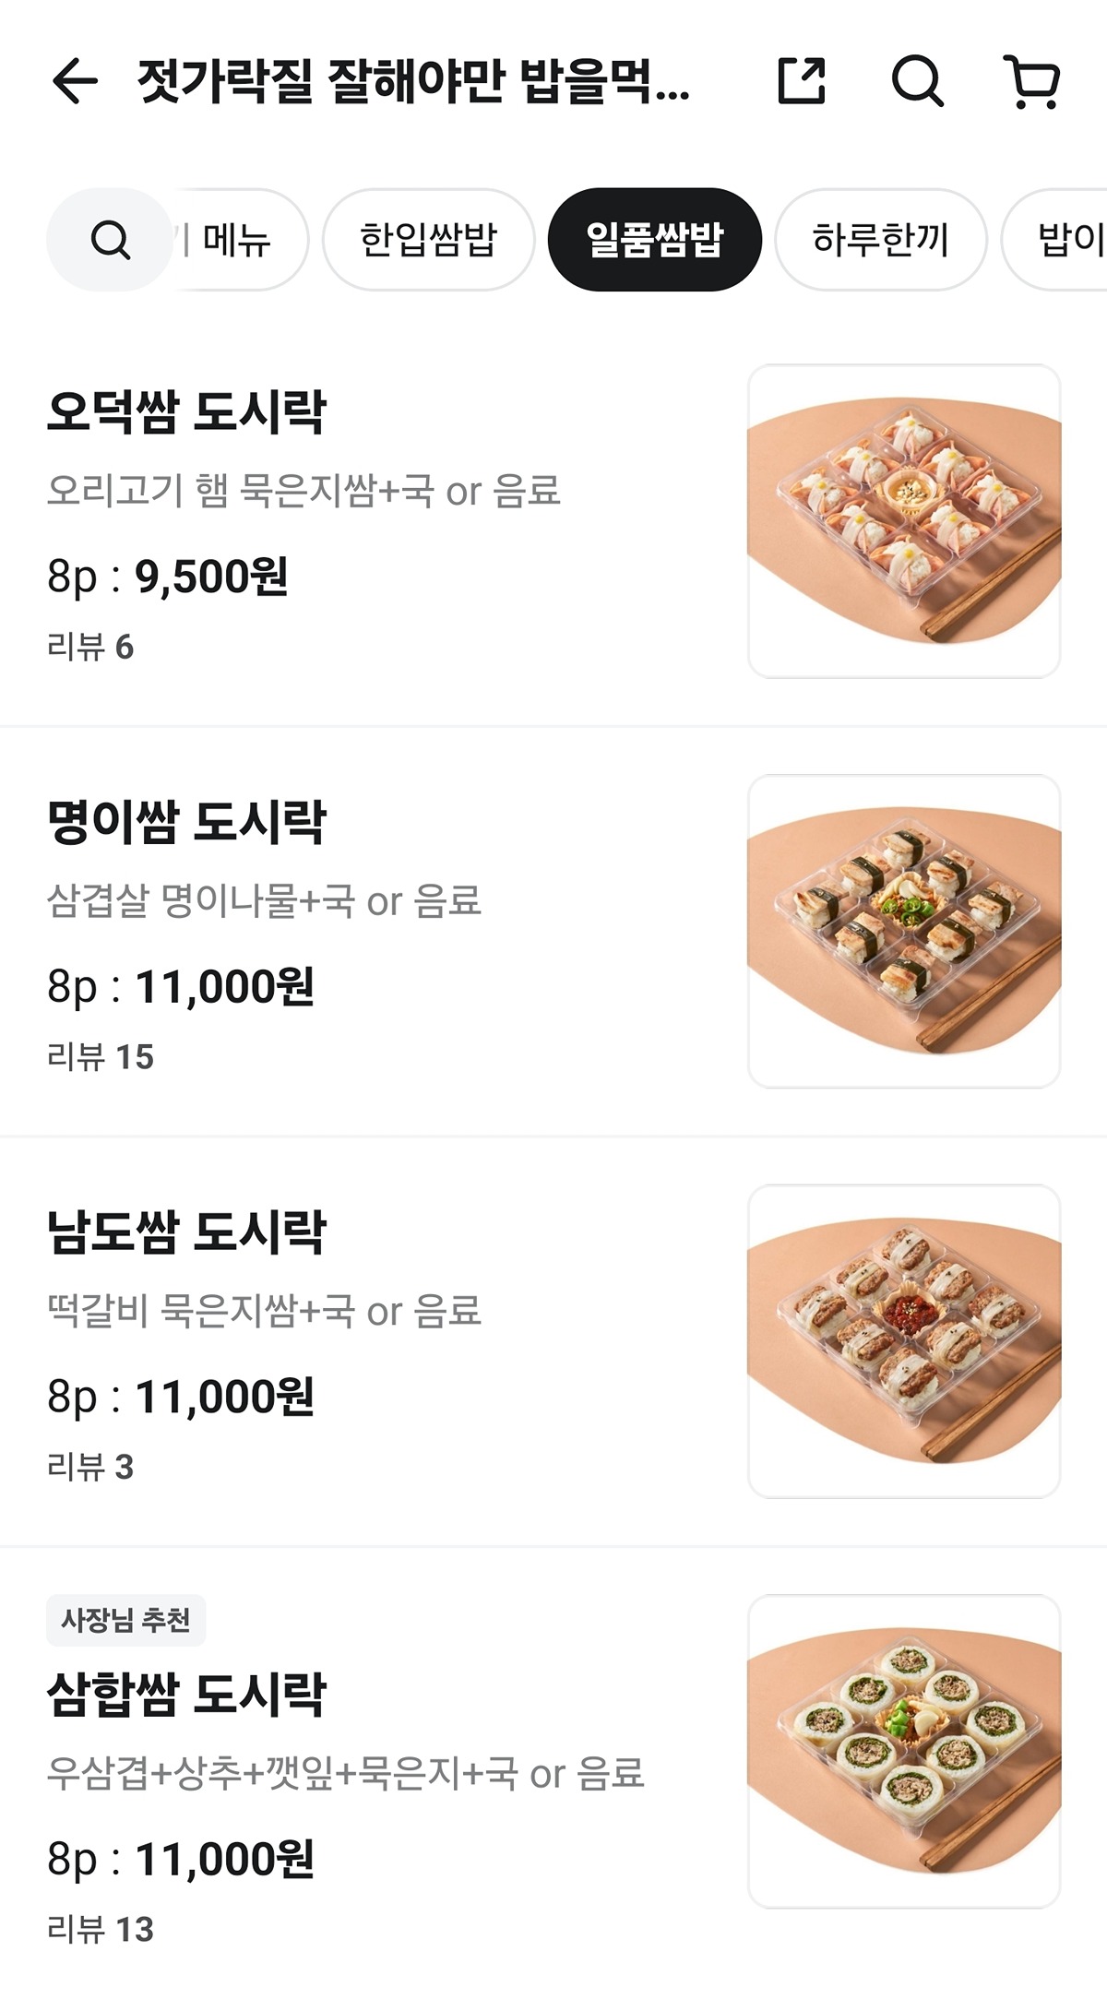Select the 한입쌈밥 category tab
The image size is (1107, 1999).
pyautogui.click(x=428, y=240)
